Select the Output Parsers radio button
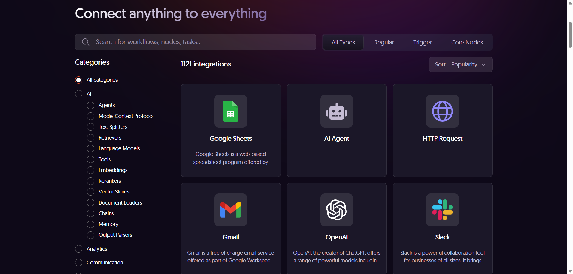573x274 pixels. [x=90, y=235]
